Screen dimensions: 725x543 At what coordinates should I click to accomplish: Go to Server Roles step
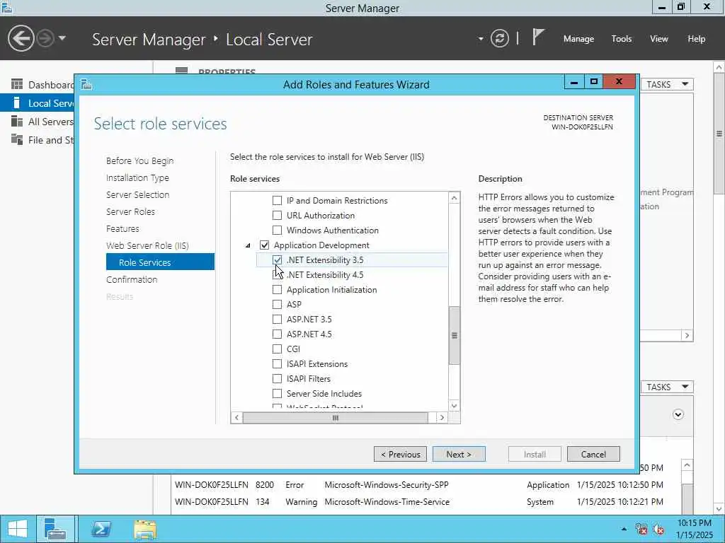click(130, 211)
